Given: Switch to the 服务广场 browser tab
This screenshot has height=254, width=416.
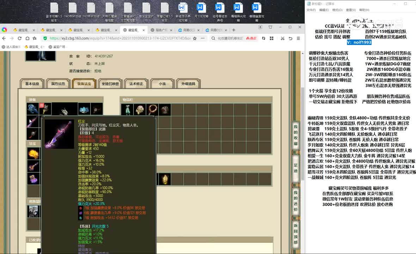Looking at the screenshot, I should [161, 30].
